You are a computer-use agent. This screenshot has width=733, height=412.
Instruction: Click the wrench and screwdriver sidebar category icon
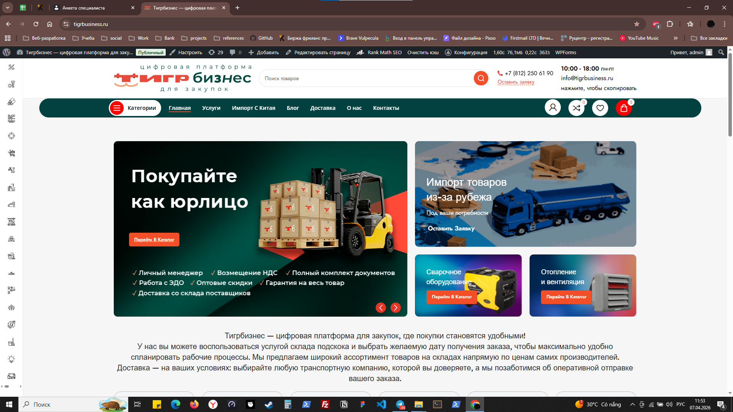click(x=11, y=67)
